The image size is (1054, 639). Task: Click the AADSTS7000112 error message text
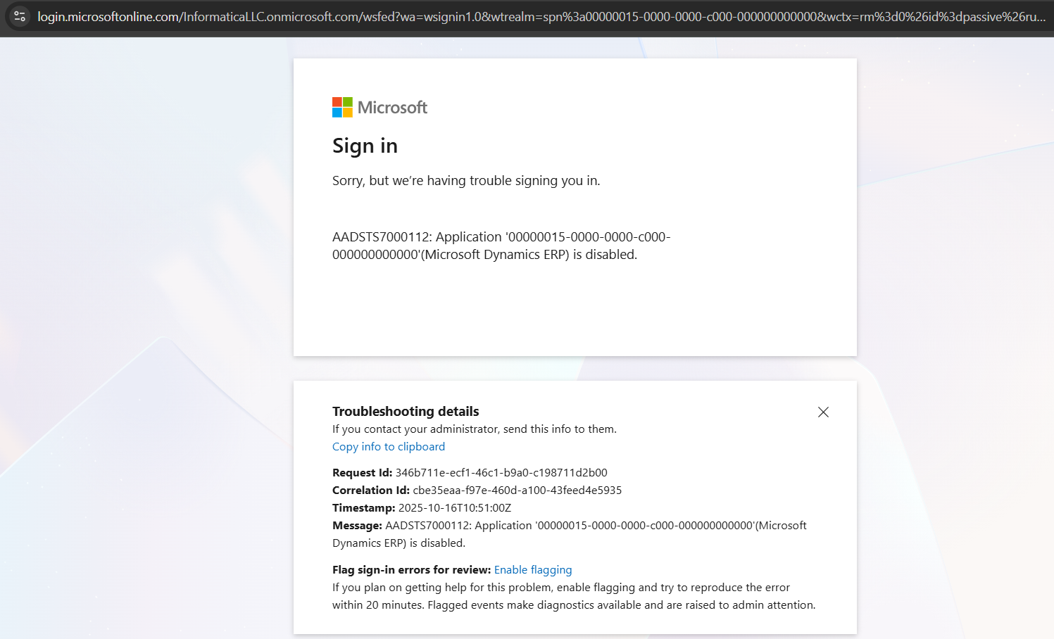pos(501,245)
